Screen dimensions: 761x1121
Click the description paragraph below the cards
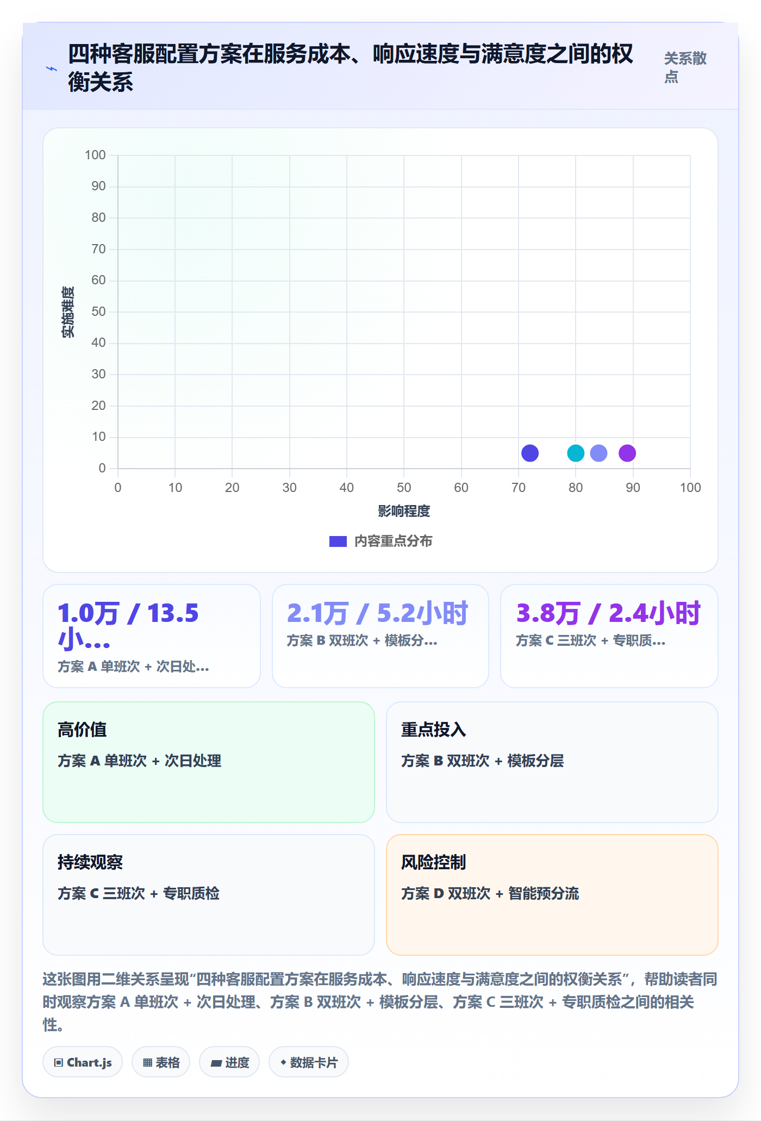tap(380, 1002)
